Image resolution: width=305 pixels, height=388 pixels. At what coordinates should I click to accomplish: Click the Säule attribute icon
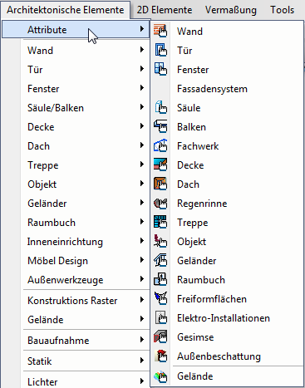pyautogui.click(x=160, y=107)
